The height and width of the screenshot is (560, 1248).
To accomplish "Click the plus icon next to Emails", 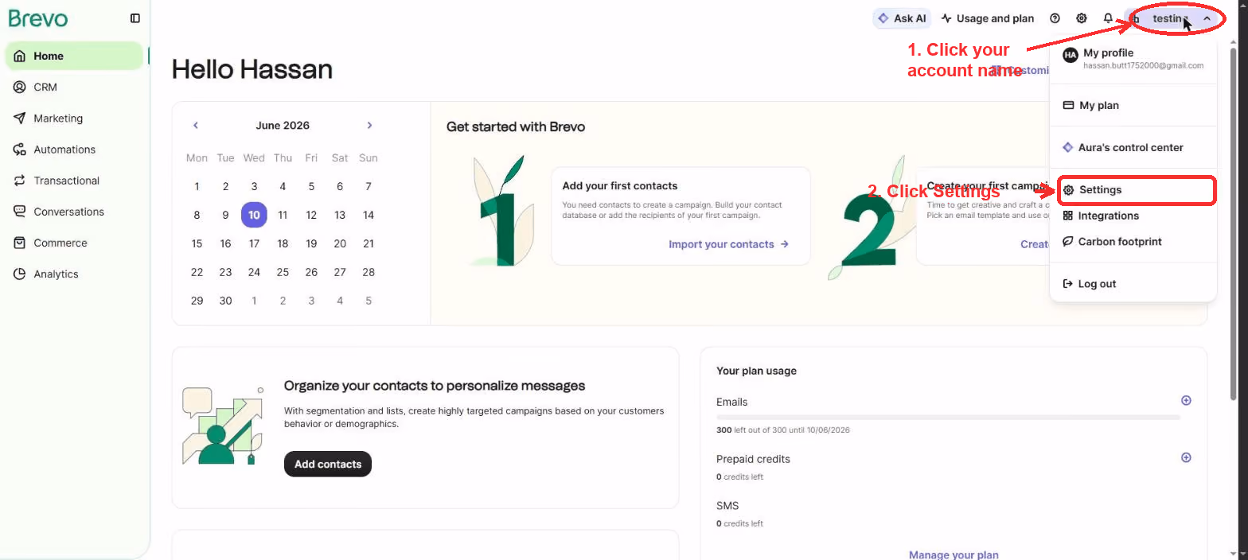I will click(x=1186, y=401).
